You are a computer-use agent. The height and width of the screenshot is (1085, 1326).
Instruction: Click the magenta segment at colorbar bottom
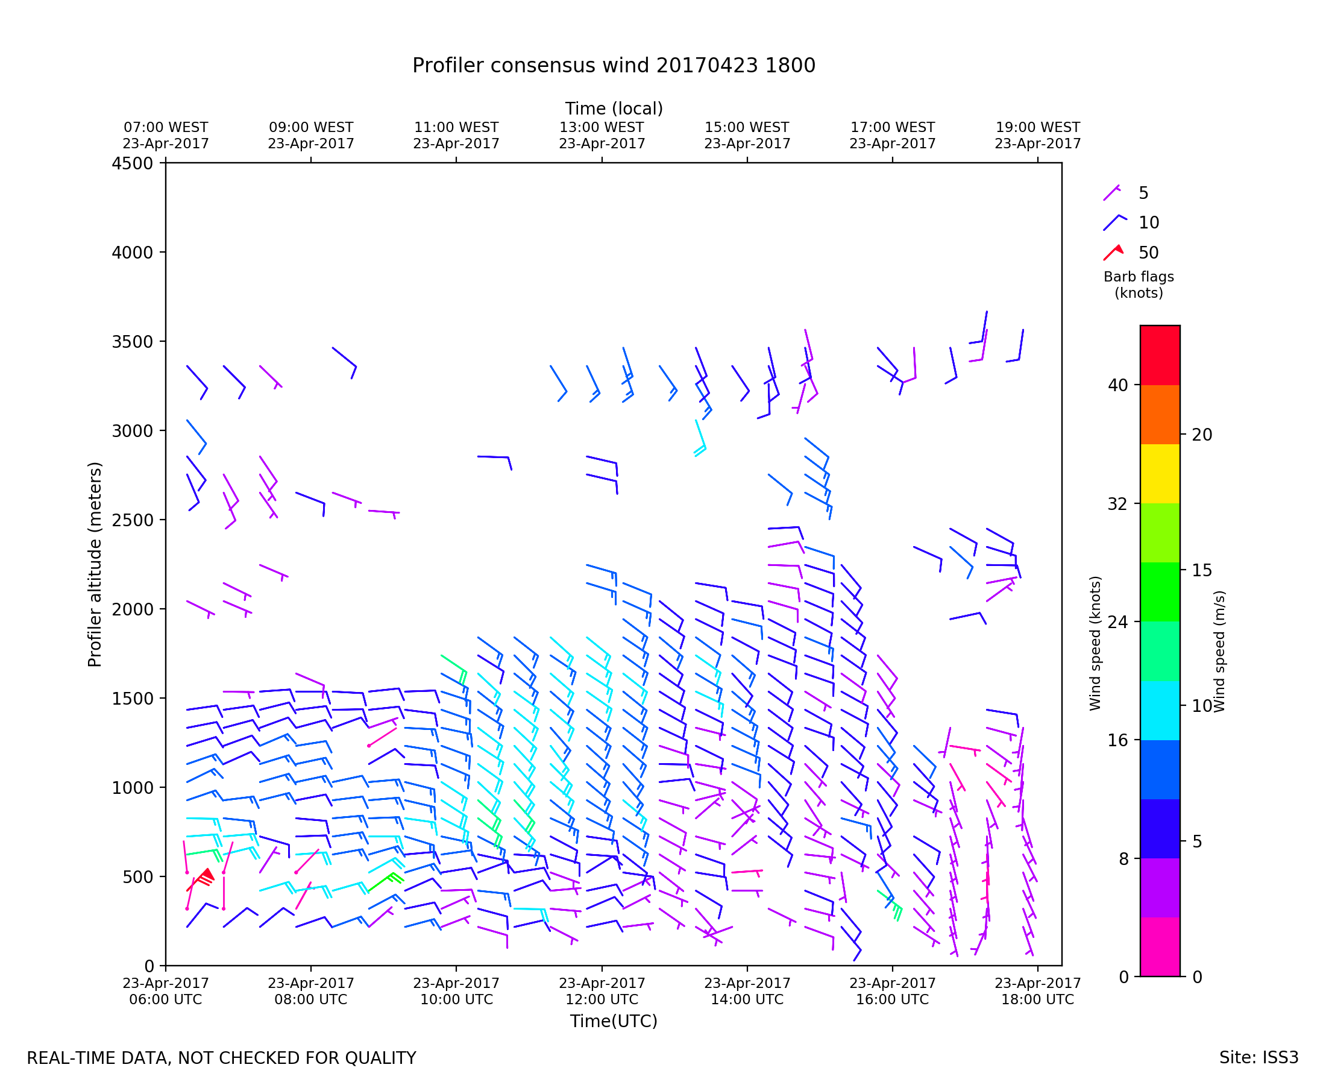1160,947
